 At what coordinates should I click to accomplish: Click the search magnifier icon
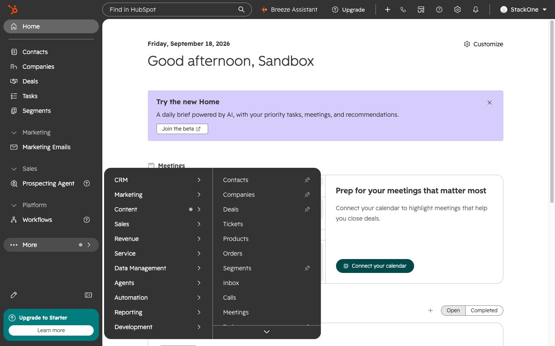click(x=242, y=10)
